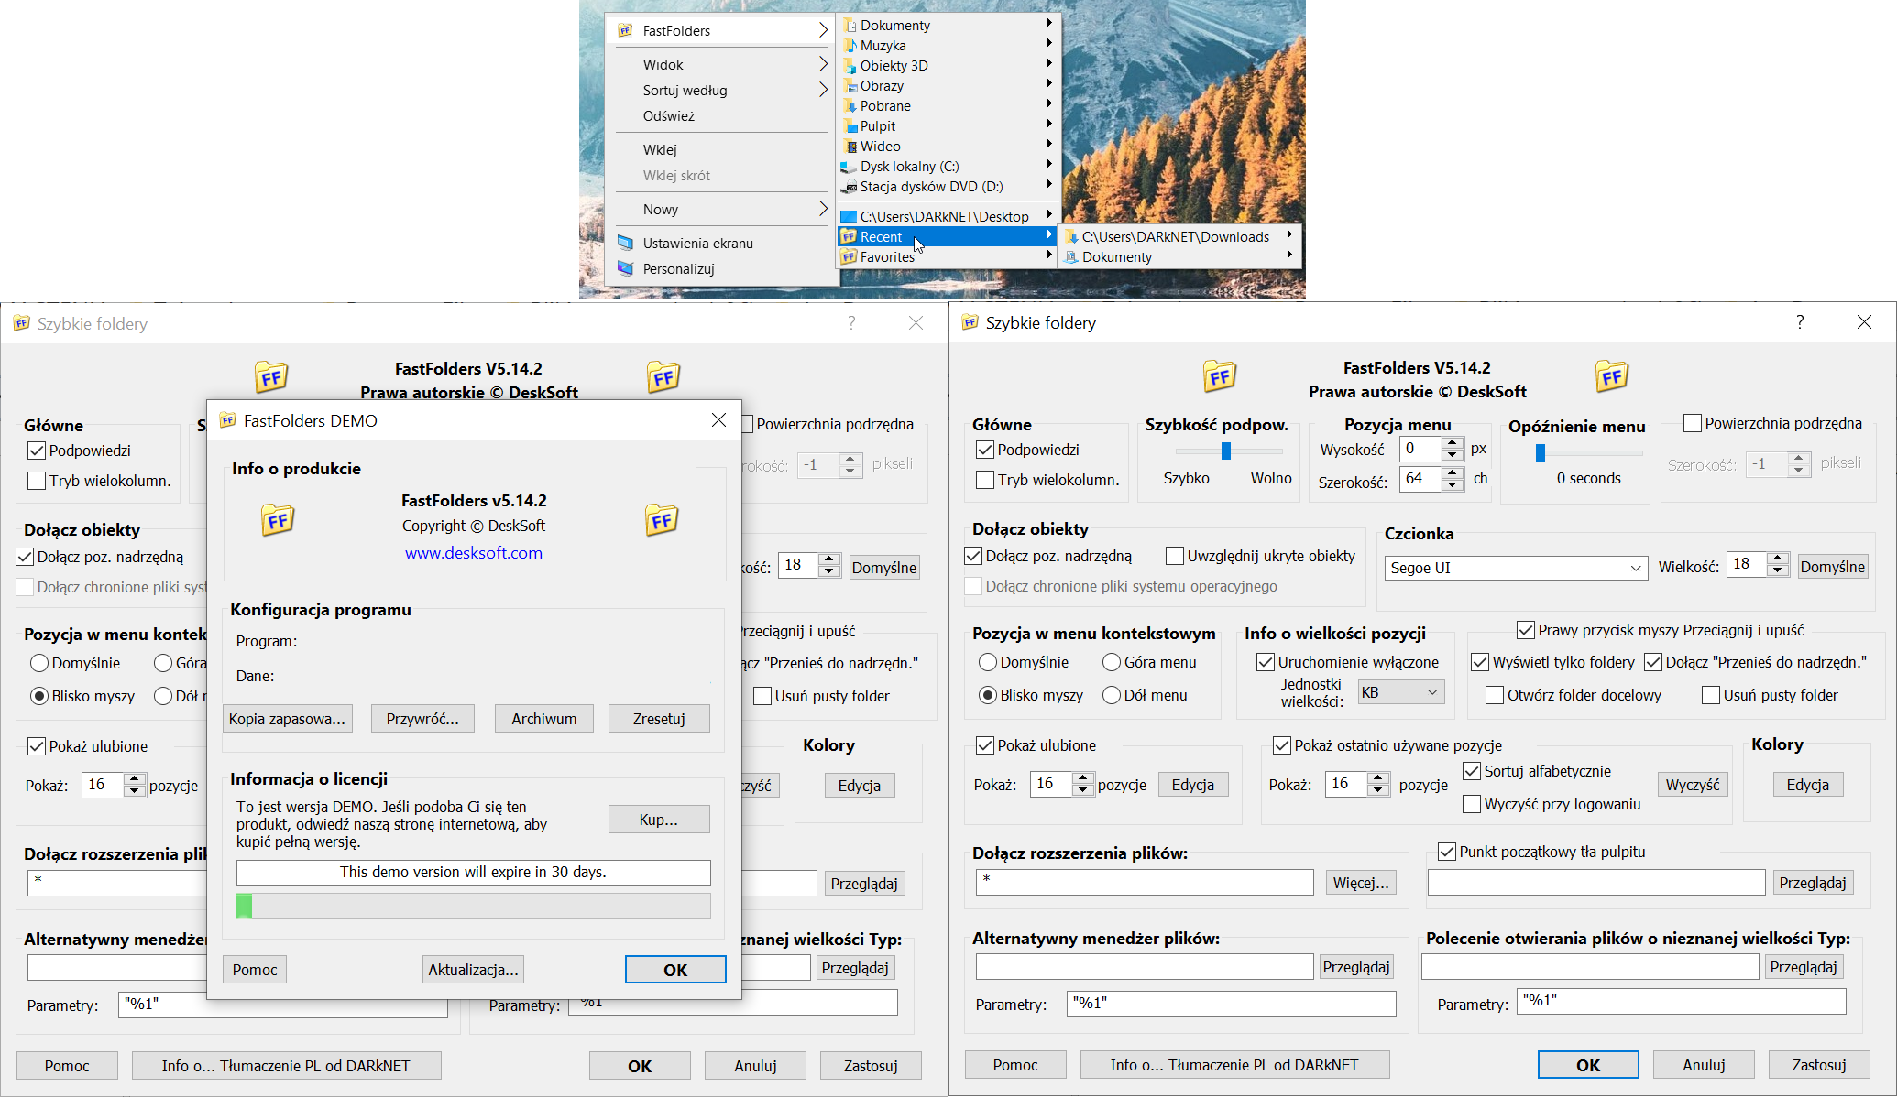Uncheck Sortuj alfabetycznie option

click(1472, 771)
